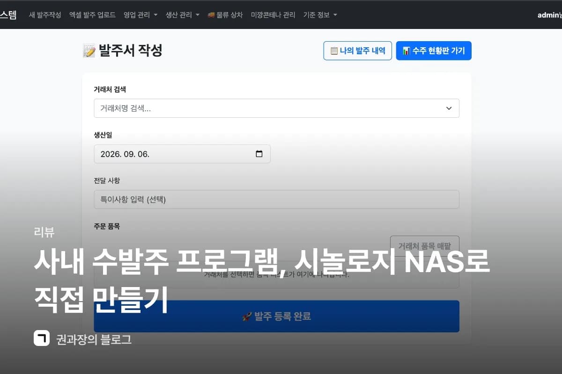The image size is (562, 374).
Task: Click the 거래처 품목 매팔 button
Action: click(425, 245)
